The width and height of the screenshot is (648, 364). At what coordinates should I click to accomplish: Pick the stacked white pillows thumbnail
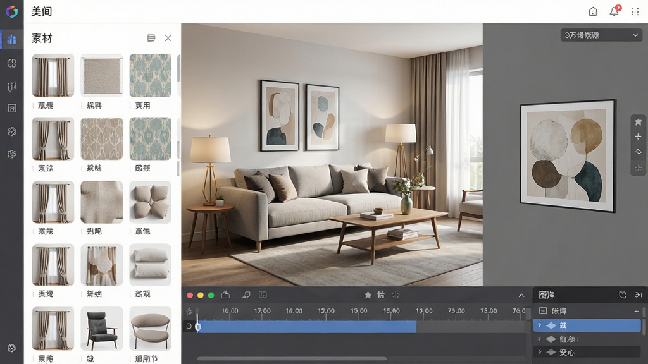click(x=150, y=265)
